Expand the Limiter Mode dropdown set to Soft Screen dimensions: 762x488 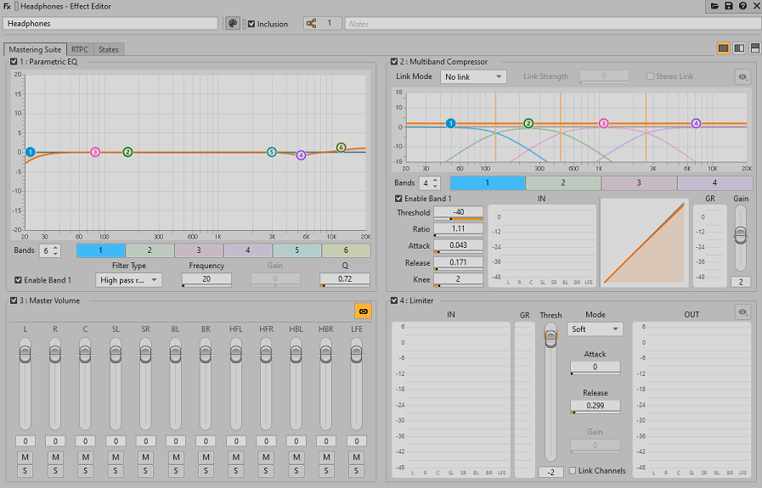click(x=595, y=329)
